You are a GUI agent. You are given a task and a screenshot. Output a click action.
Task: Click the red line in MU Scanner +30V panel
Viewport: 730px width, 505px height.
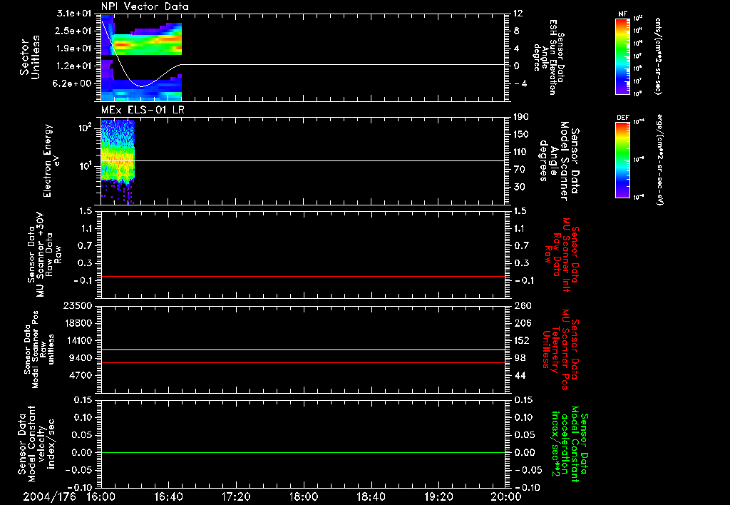coord(303,276)
